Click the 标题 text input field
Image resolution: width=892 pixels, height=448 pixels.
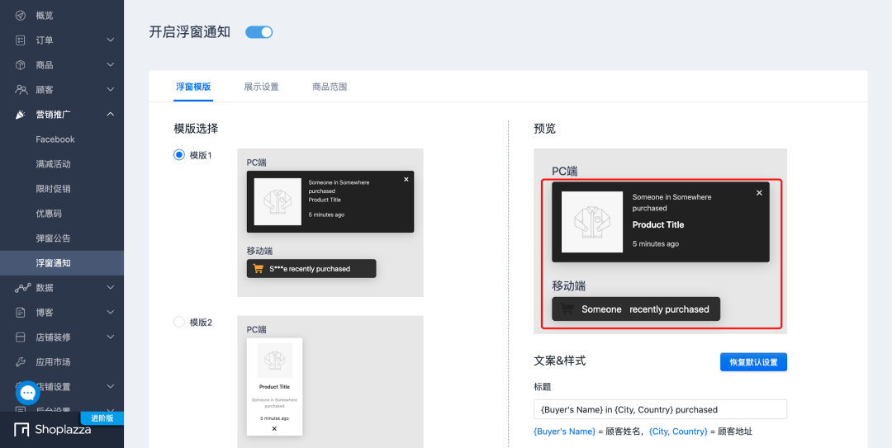(660, 409)
